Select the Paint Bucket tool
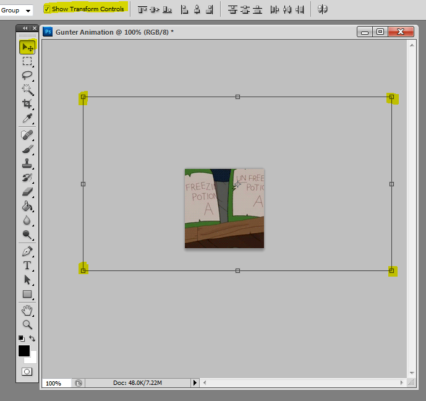 click(x=27, y=206)
